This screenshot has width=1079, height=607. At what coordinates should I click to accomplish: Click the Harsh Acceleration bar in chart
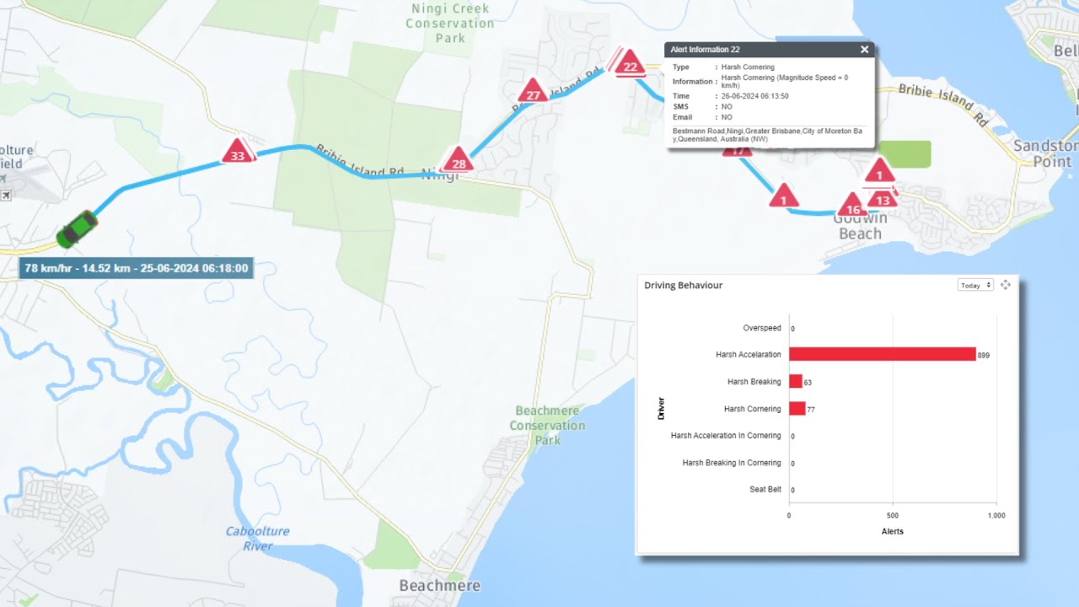(x=882, y=355)
